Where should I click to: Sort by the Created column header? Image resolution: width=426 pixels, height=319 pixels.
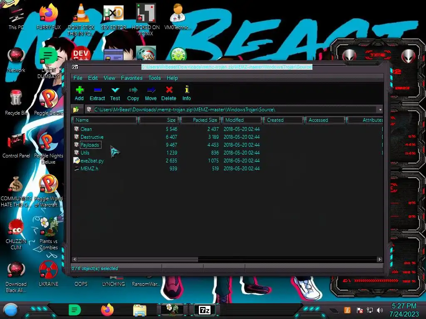[x=283, y=120]
